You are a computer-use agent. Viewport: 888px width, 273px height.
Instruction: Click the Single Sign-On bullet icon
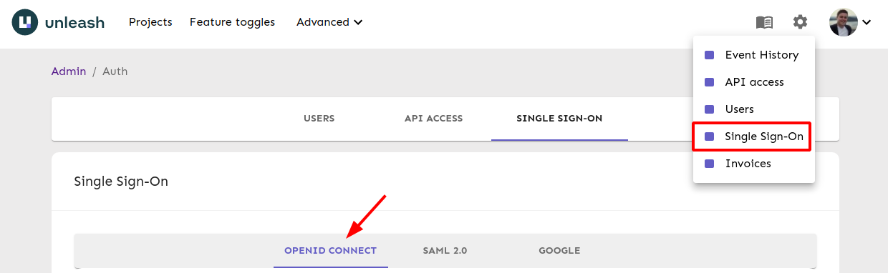710,136
